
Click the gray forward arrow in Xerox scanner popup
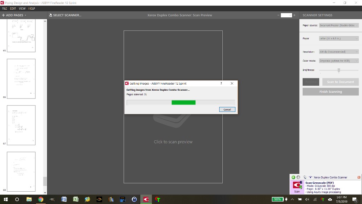tap(298, 177)
